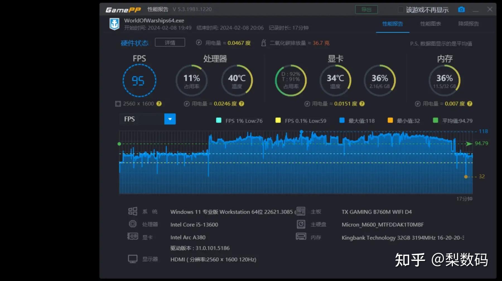Click the TX GAMING B760M WIFI D4 text

point(376,212)
